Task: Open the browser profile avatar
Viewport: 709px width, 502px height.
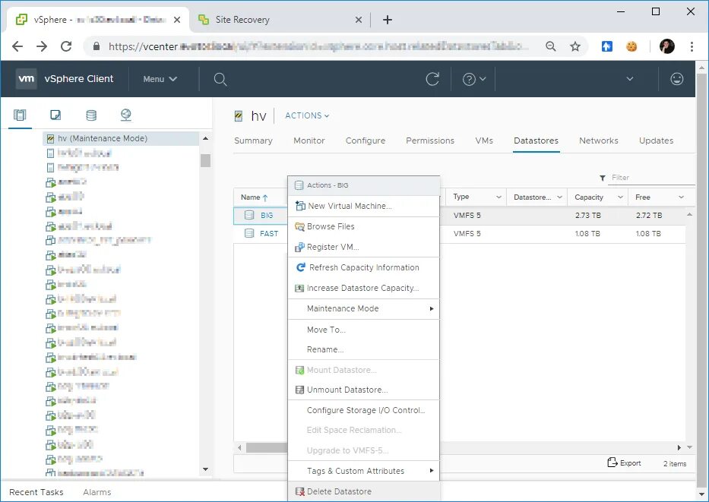Action: 667,46
